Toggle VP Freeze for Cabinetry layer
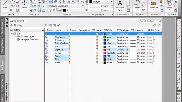 pos(97,40)
